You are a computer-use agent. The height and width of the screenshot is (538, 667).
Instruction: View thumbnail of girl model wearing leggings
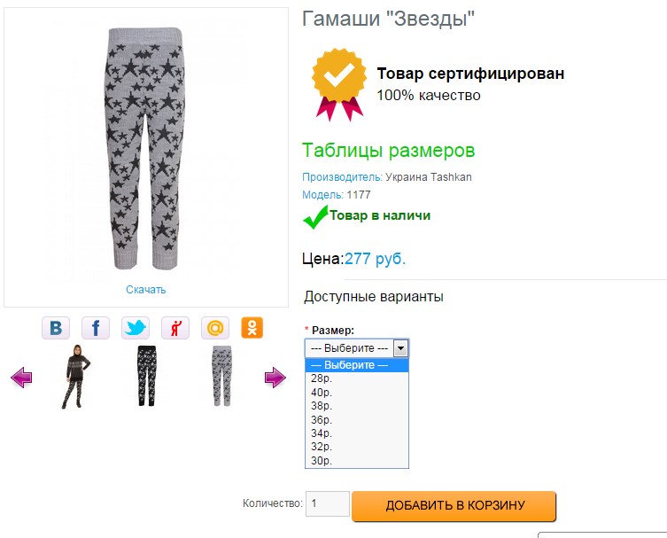pos(75,377)
